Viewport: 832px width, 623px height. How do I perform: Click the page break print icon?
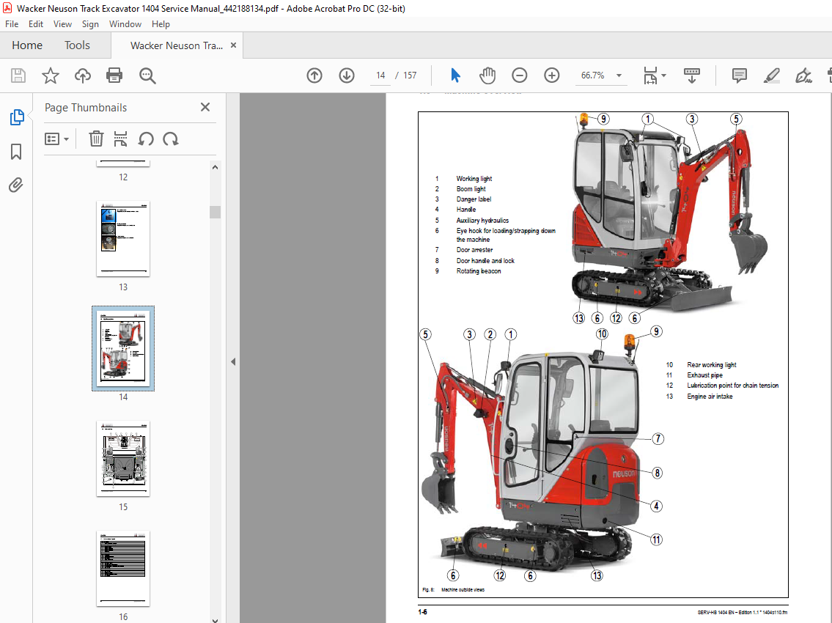(120, 139)
